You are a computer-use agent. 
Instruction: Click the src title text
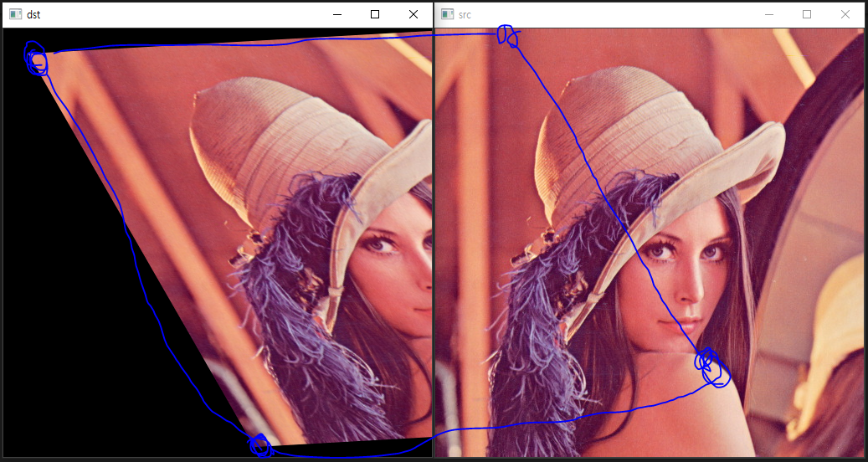click(465, 15)
